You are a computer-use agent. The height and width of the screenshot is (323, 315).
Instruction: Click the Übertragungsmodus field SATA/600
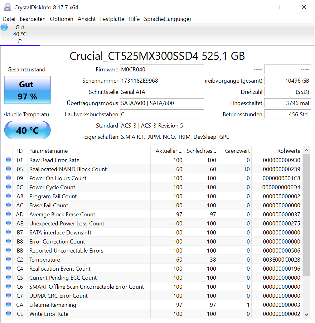[162, 103]
